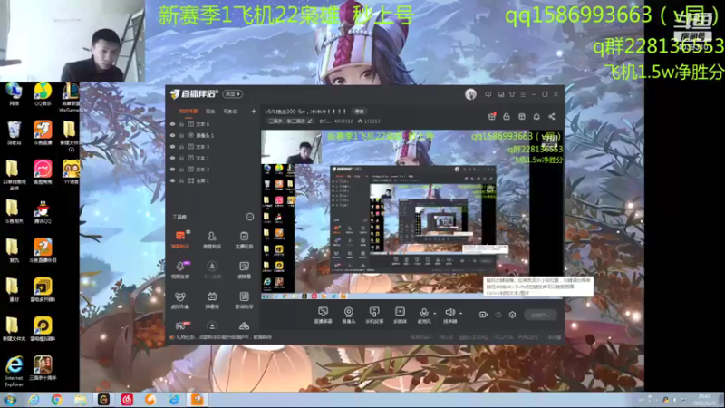This screenshot has height=408, width=725.
Task: Click the webcam image in the stream preview
Action: click(291, 147)
